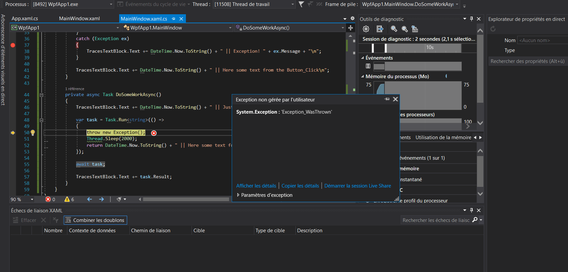Click the red error count icon
Viewport: 568px width, 272px height.
(x=48, y=199)
